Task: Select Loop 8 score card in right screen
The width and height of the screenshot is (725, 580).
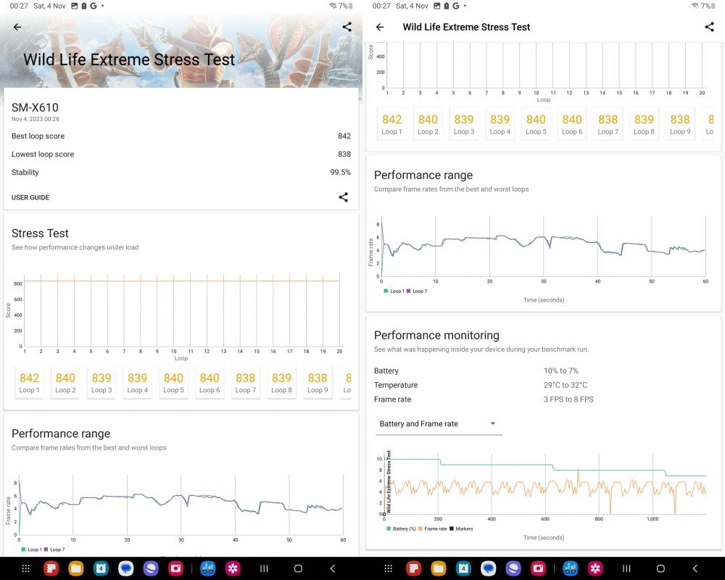Action: (644, 124)
